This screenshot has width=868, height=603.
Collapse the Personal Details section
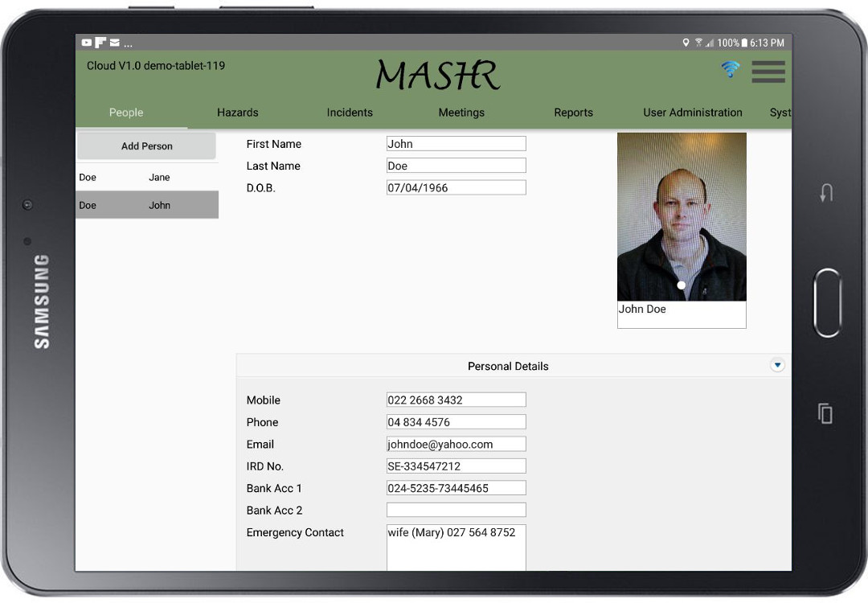click(777, 364)
